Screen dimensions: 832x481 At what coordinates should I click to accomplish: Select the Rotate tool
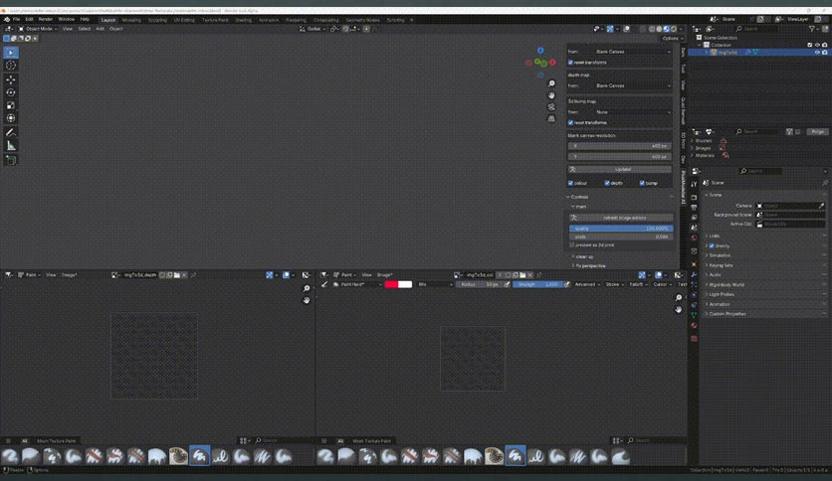(x=11, y=92)
